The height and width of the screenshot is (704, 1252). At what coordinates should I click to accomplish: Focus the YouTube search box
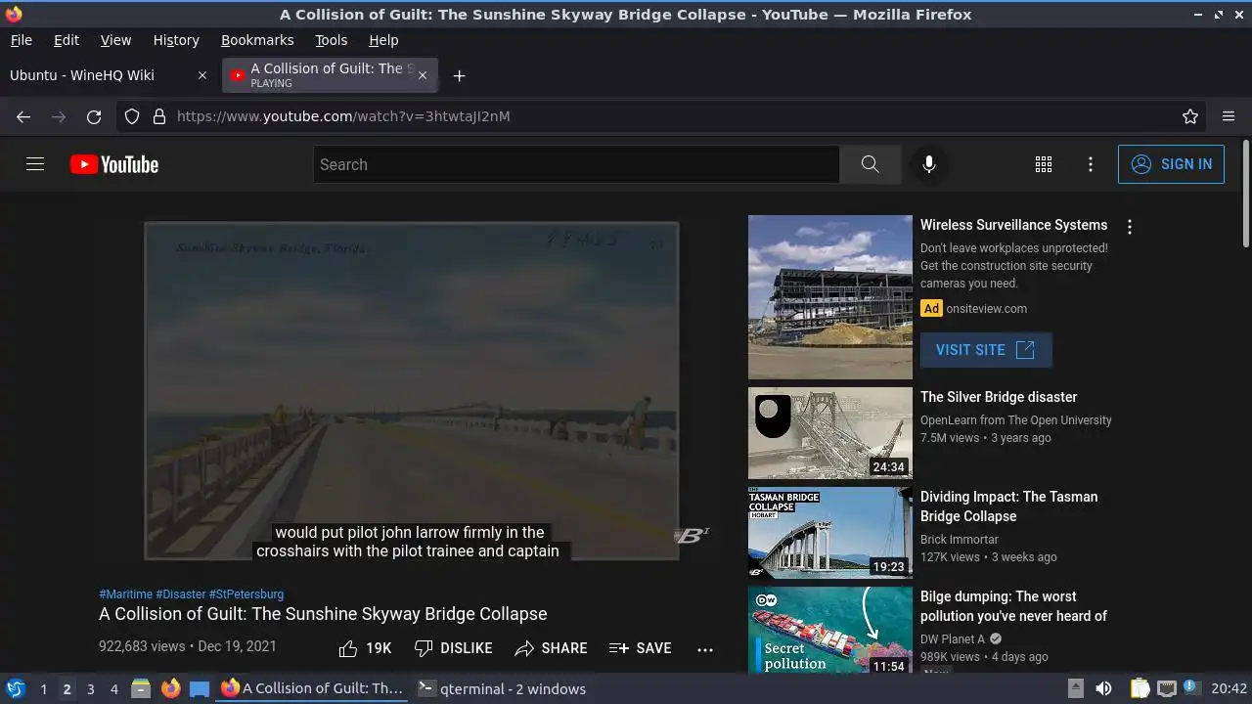(x=576, y=164)
